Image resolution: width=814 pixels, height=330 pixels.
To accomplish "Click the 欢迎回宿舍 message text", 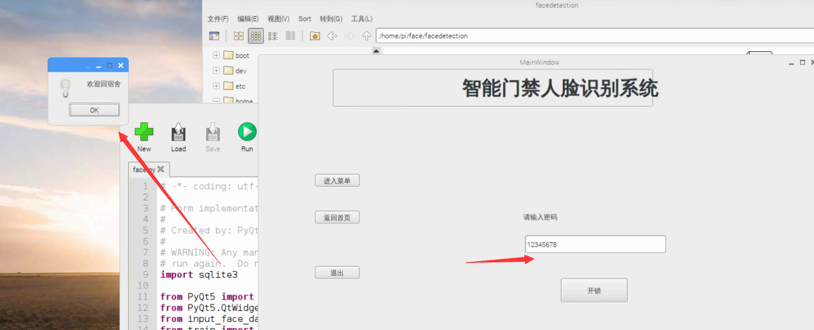I will coord(104,84).
